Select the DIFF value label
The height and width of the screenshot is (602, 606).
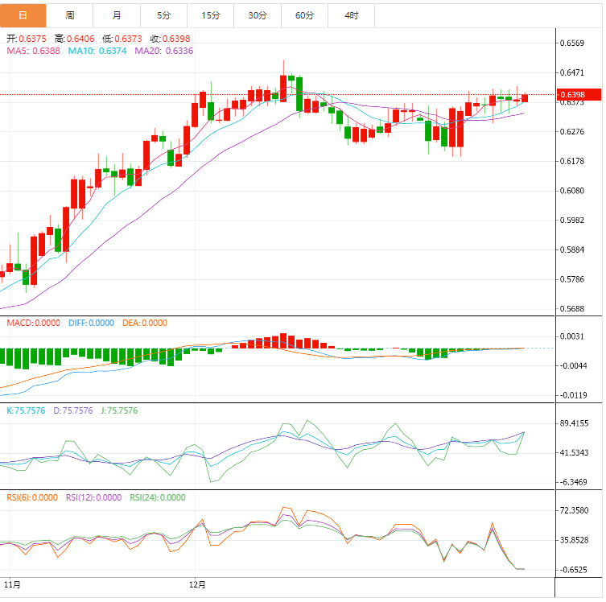92,323
